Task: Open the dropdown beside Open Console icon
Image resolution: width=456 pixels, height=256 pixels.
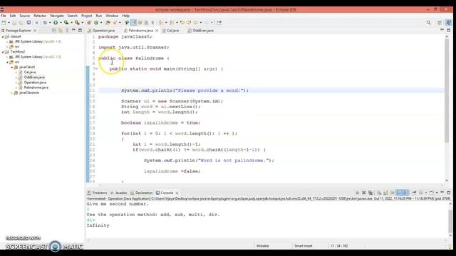Action: pyautogui.click(x=437, y=193)
